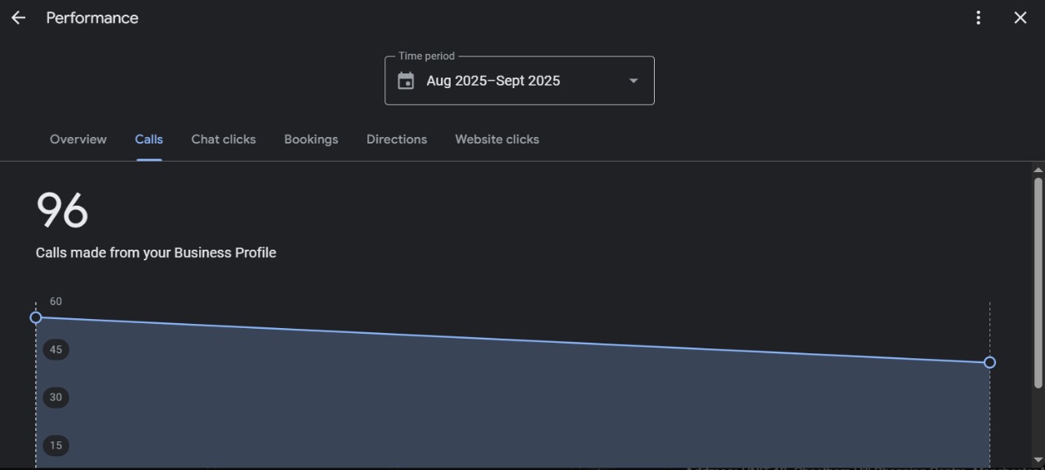Expand the Time period dropdown arrow
1045x470 pixels.
pos(633,81)
